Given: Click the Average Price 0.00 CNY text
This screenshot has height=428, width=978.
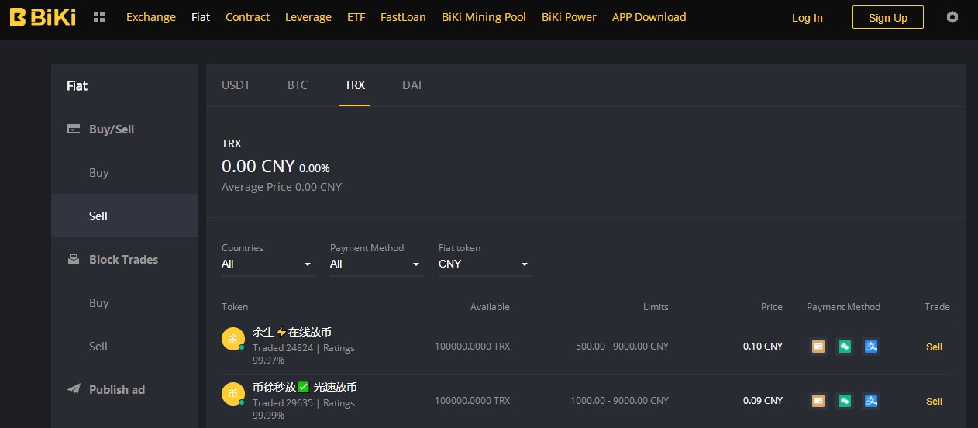Looking at the screenshot, I should tap(281, 187).
